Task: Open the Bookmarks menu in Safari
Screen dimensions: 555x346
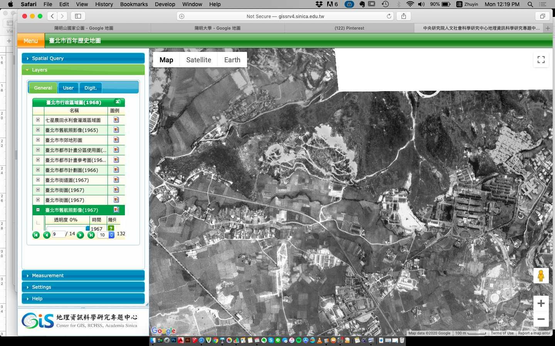Action: point(134,4)
